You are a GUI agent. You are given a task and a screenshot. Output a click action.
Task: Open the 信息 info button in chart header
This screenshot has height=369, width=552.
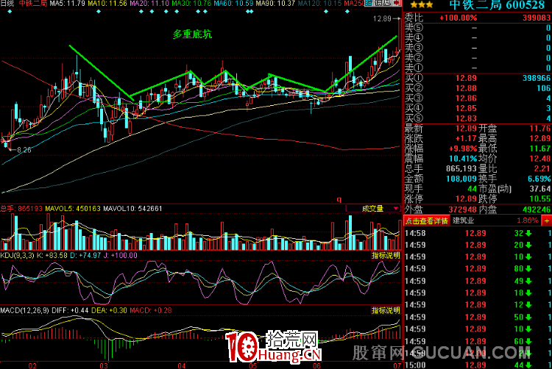[383, 3]
